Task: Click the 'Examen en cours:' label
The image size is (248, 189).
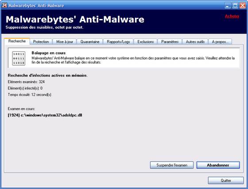Action: 22,109
